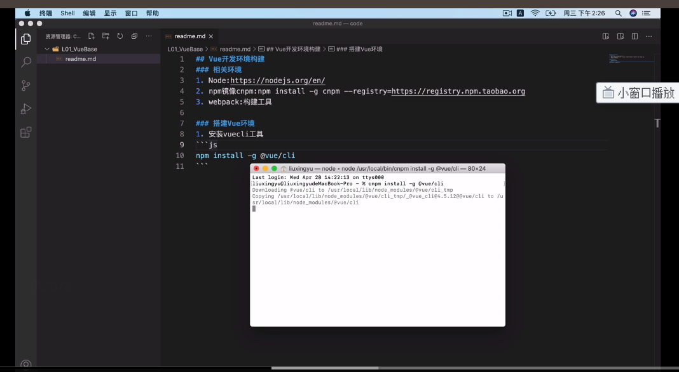Click the line 3. webpack:构建工具
Screen dimensions: 679x372
click(x=234, y=102)
